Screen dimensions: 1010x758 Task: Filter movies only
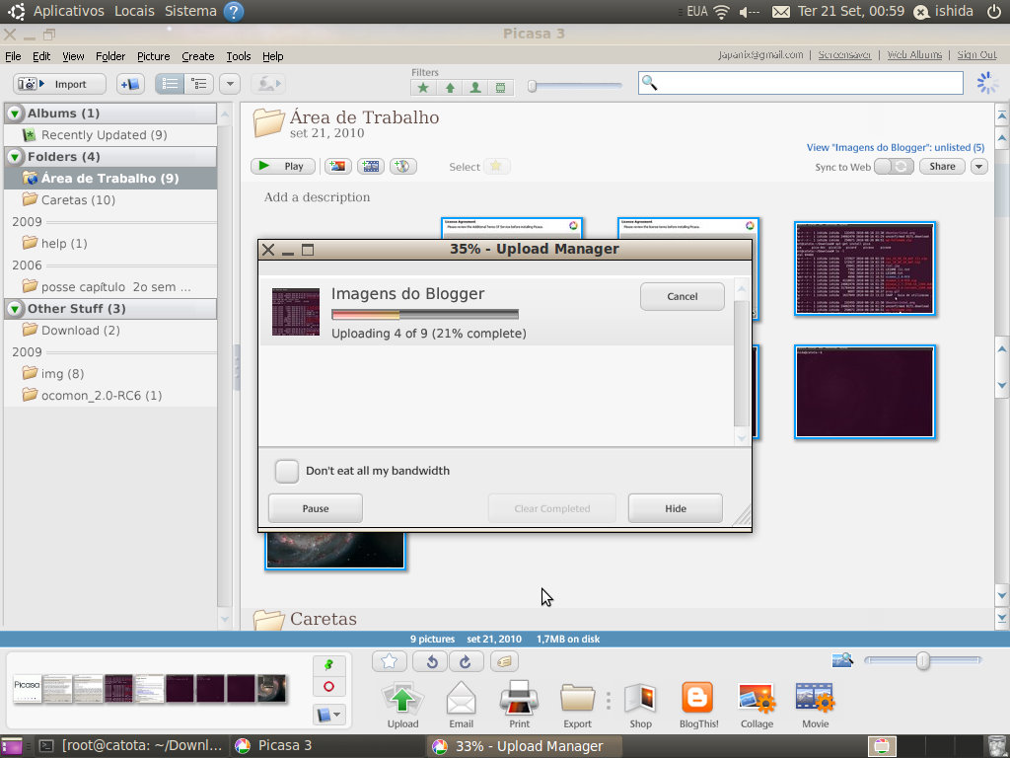click(x=500, y=88)
